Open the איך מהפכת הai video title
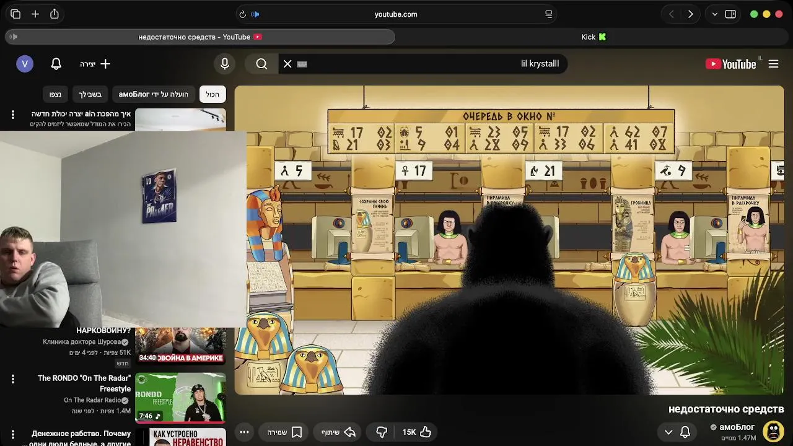793x446 pixels. [81, 114]
